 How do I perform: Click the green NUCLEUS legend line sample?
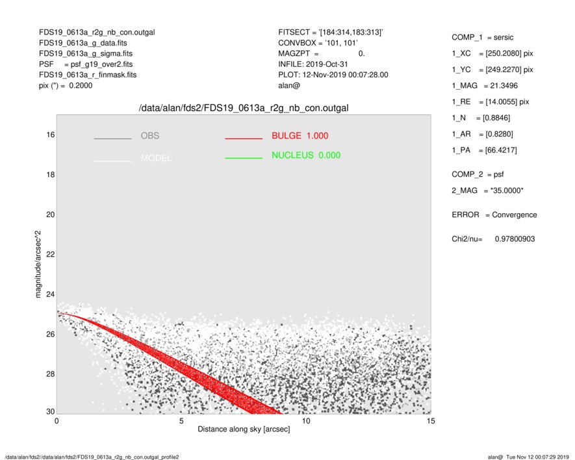(x=244, y=158)
